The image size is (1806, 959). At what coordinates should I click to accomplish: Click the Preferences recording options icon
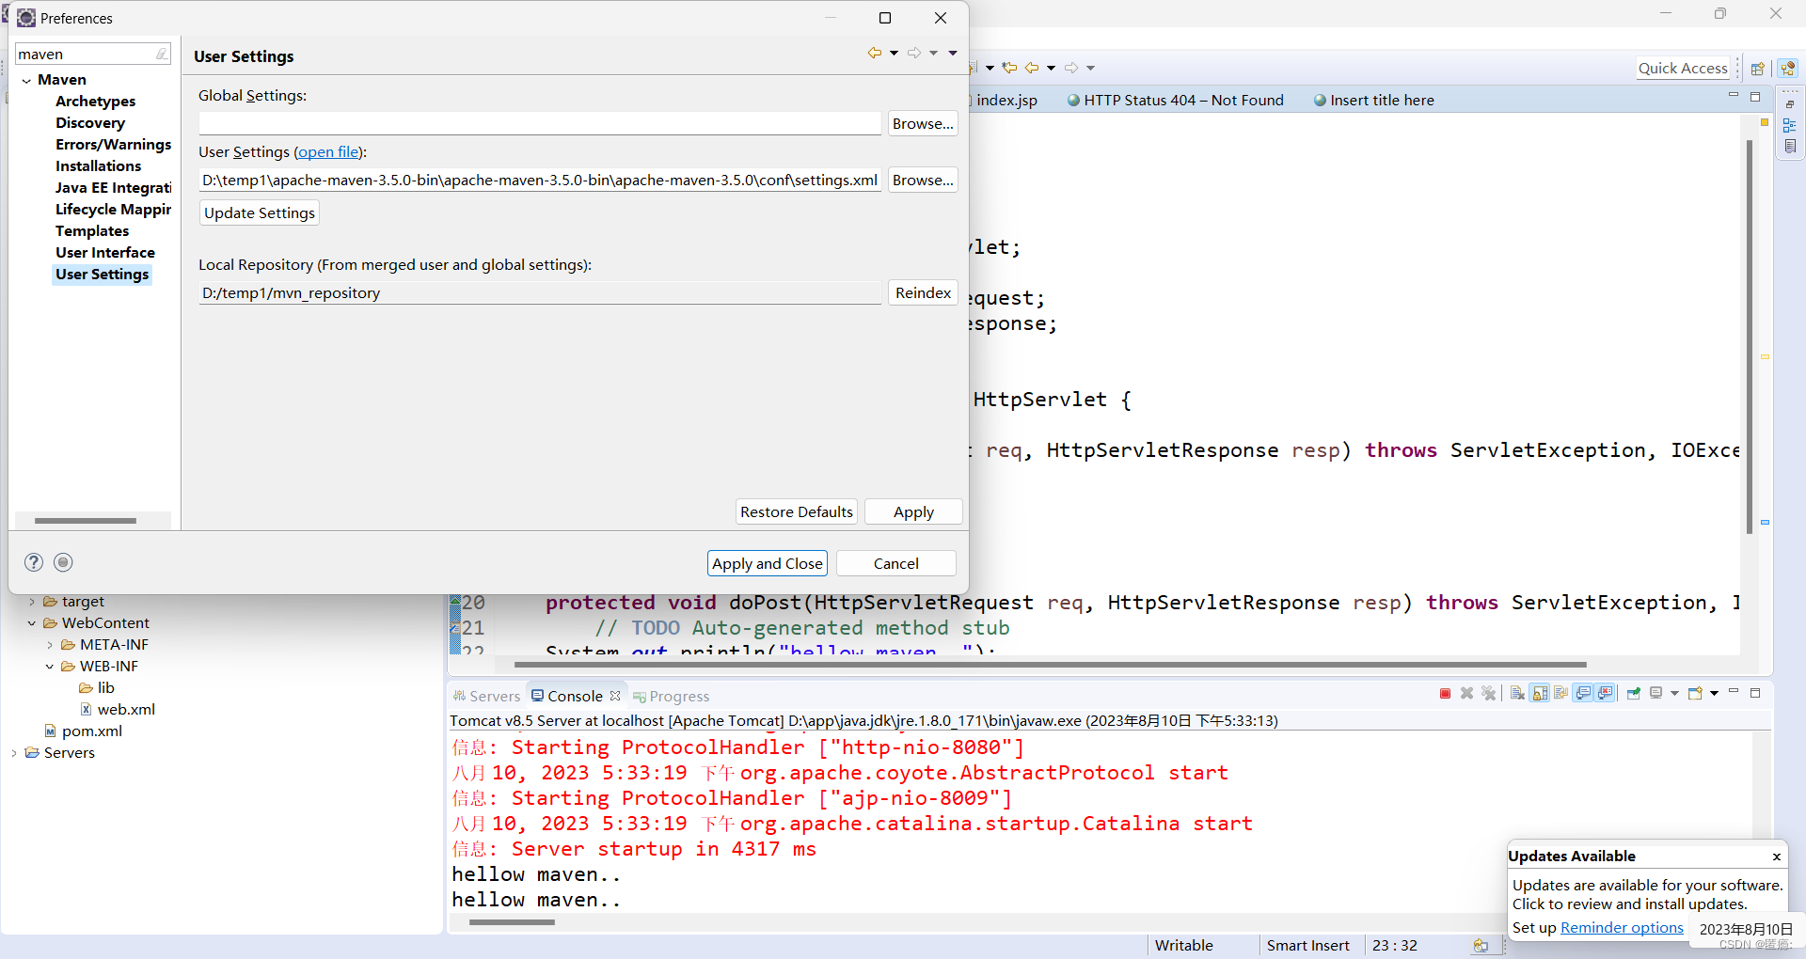(x=63, y=562)
